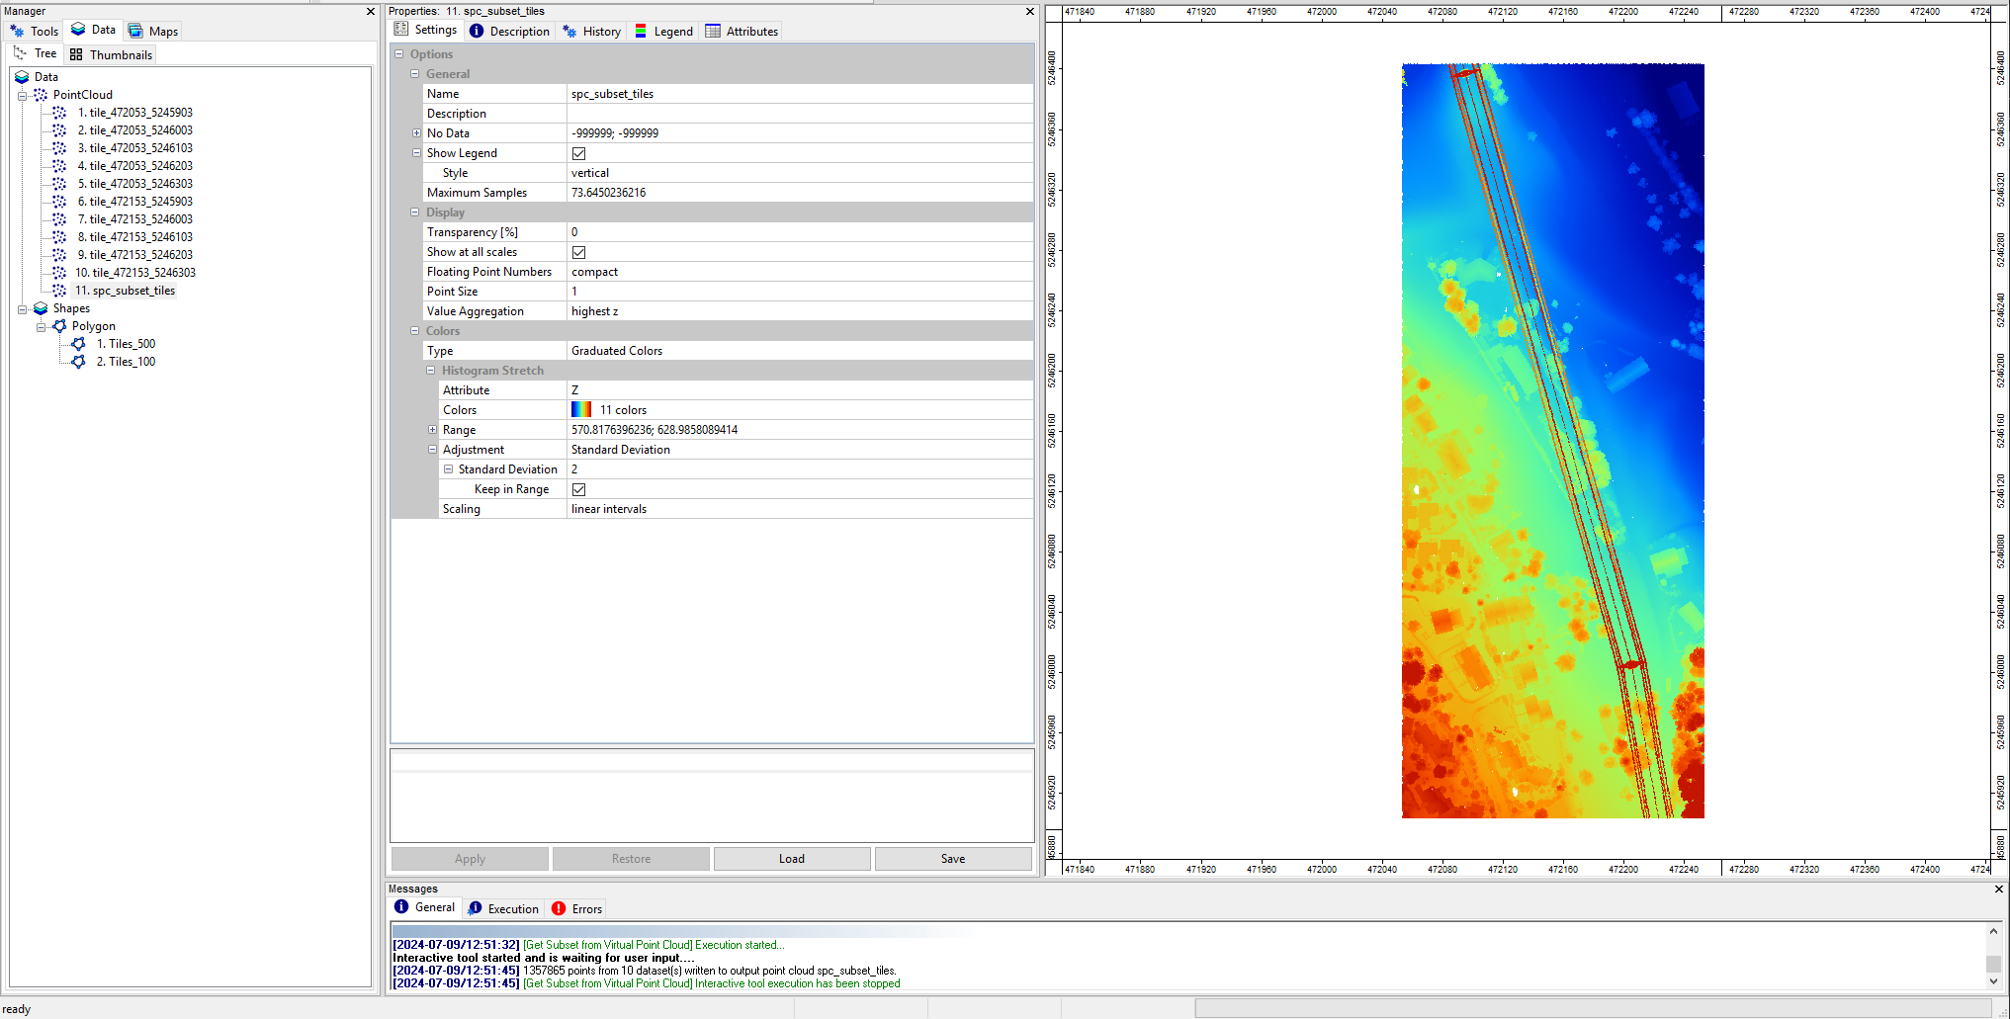Click the Data root node icon
Viewport: 2010px width, 1019px height.
click(22, 77)
